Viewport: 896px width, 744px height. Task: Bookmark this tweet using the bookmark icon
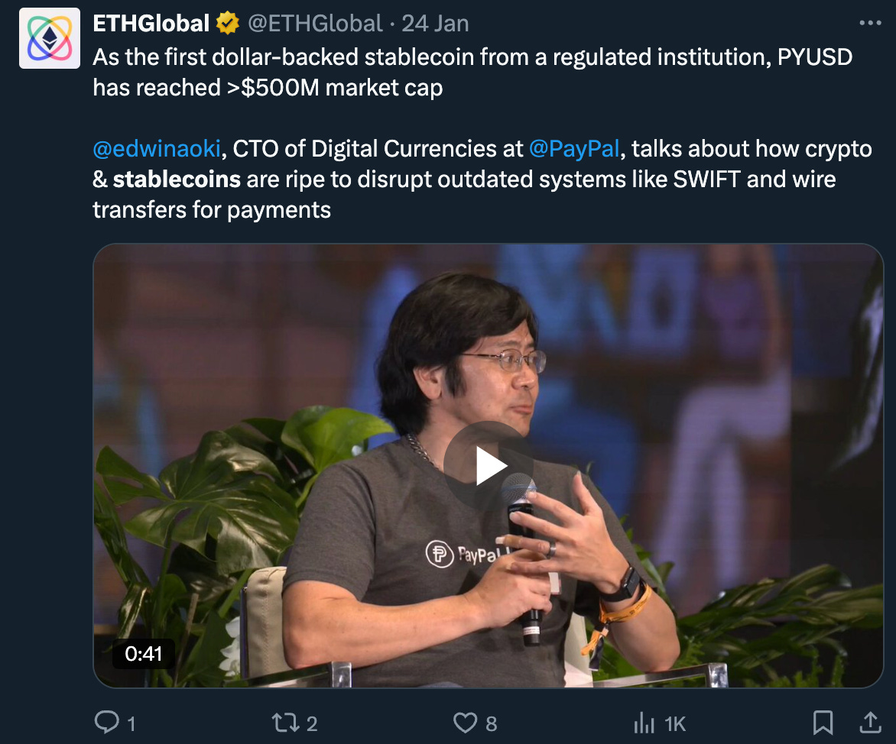tap(823, 723)
